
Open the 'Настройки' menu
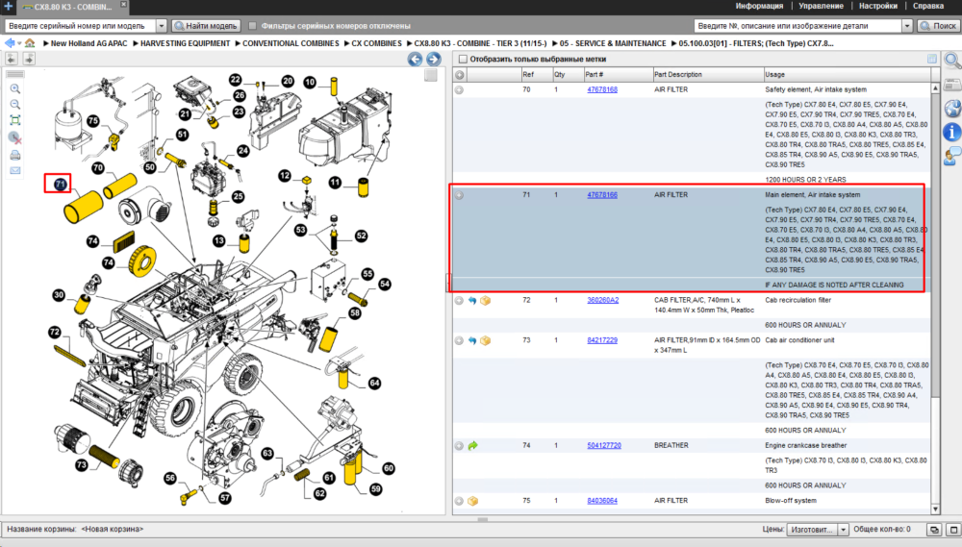(878, 6)
